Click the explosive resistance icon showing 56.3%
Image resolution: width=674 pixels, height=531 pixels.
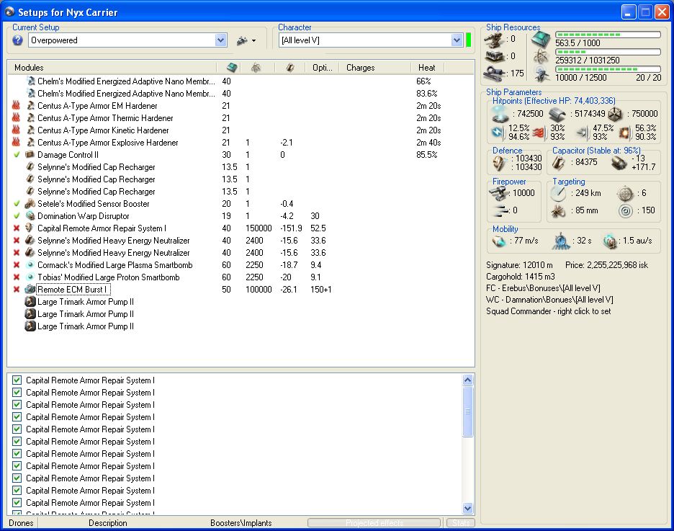click(x=624, y=133)
